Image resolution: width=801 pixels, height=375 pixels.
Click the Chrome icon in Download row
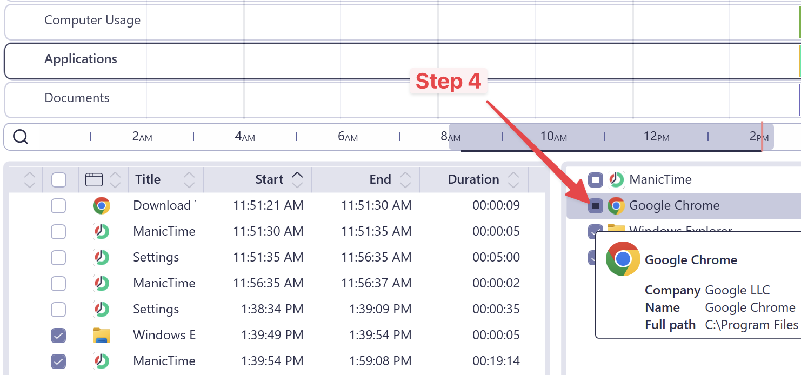click(x=102, y=205)
